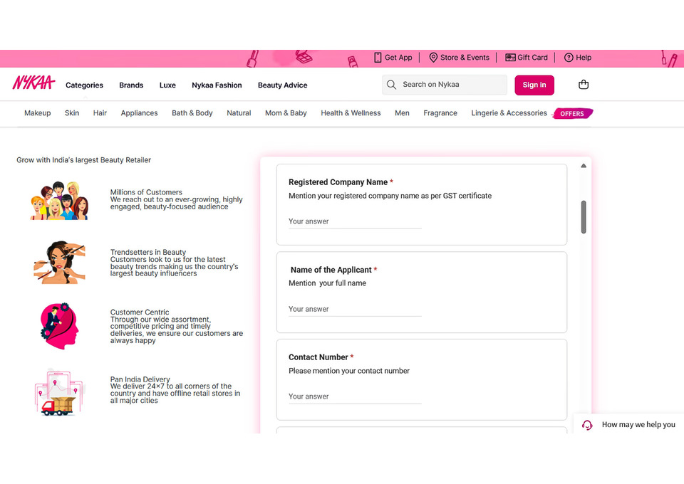Screen dimensions: 684x484
Task: Click the Help question mark icon
Action: coord(569,58)
